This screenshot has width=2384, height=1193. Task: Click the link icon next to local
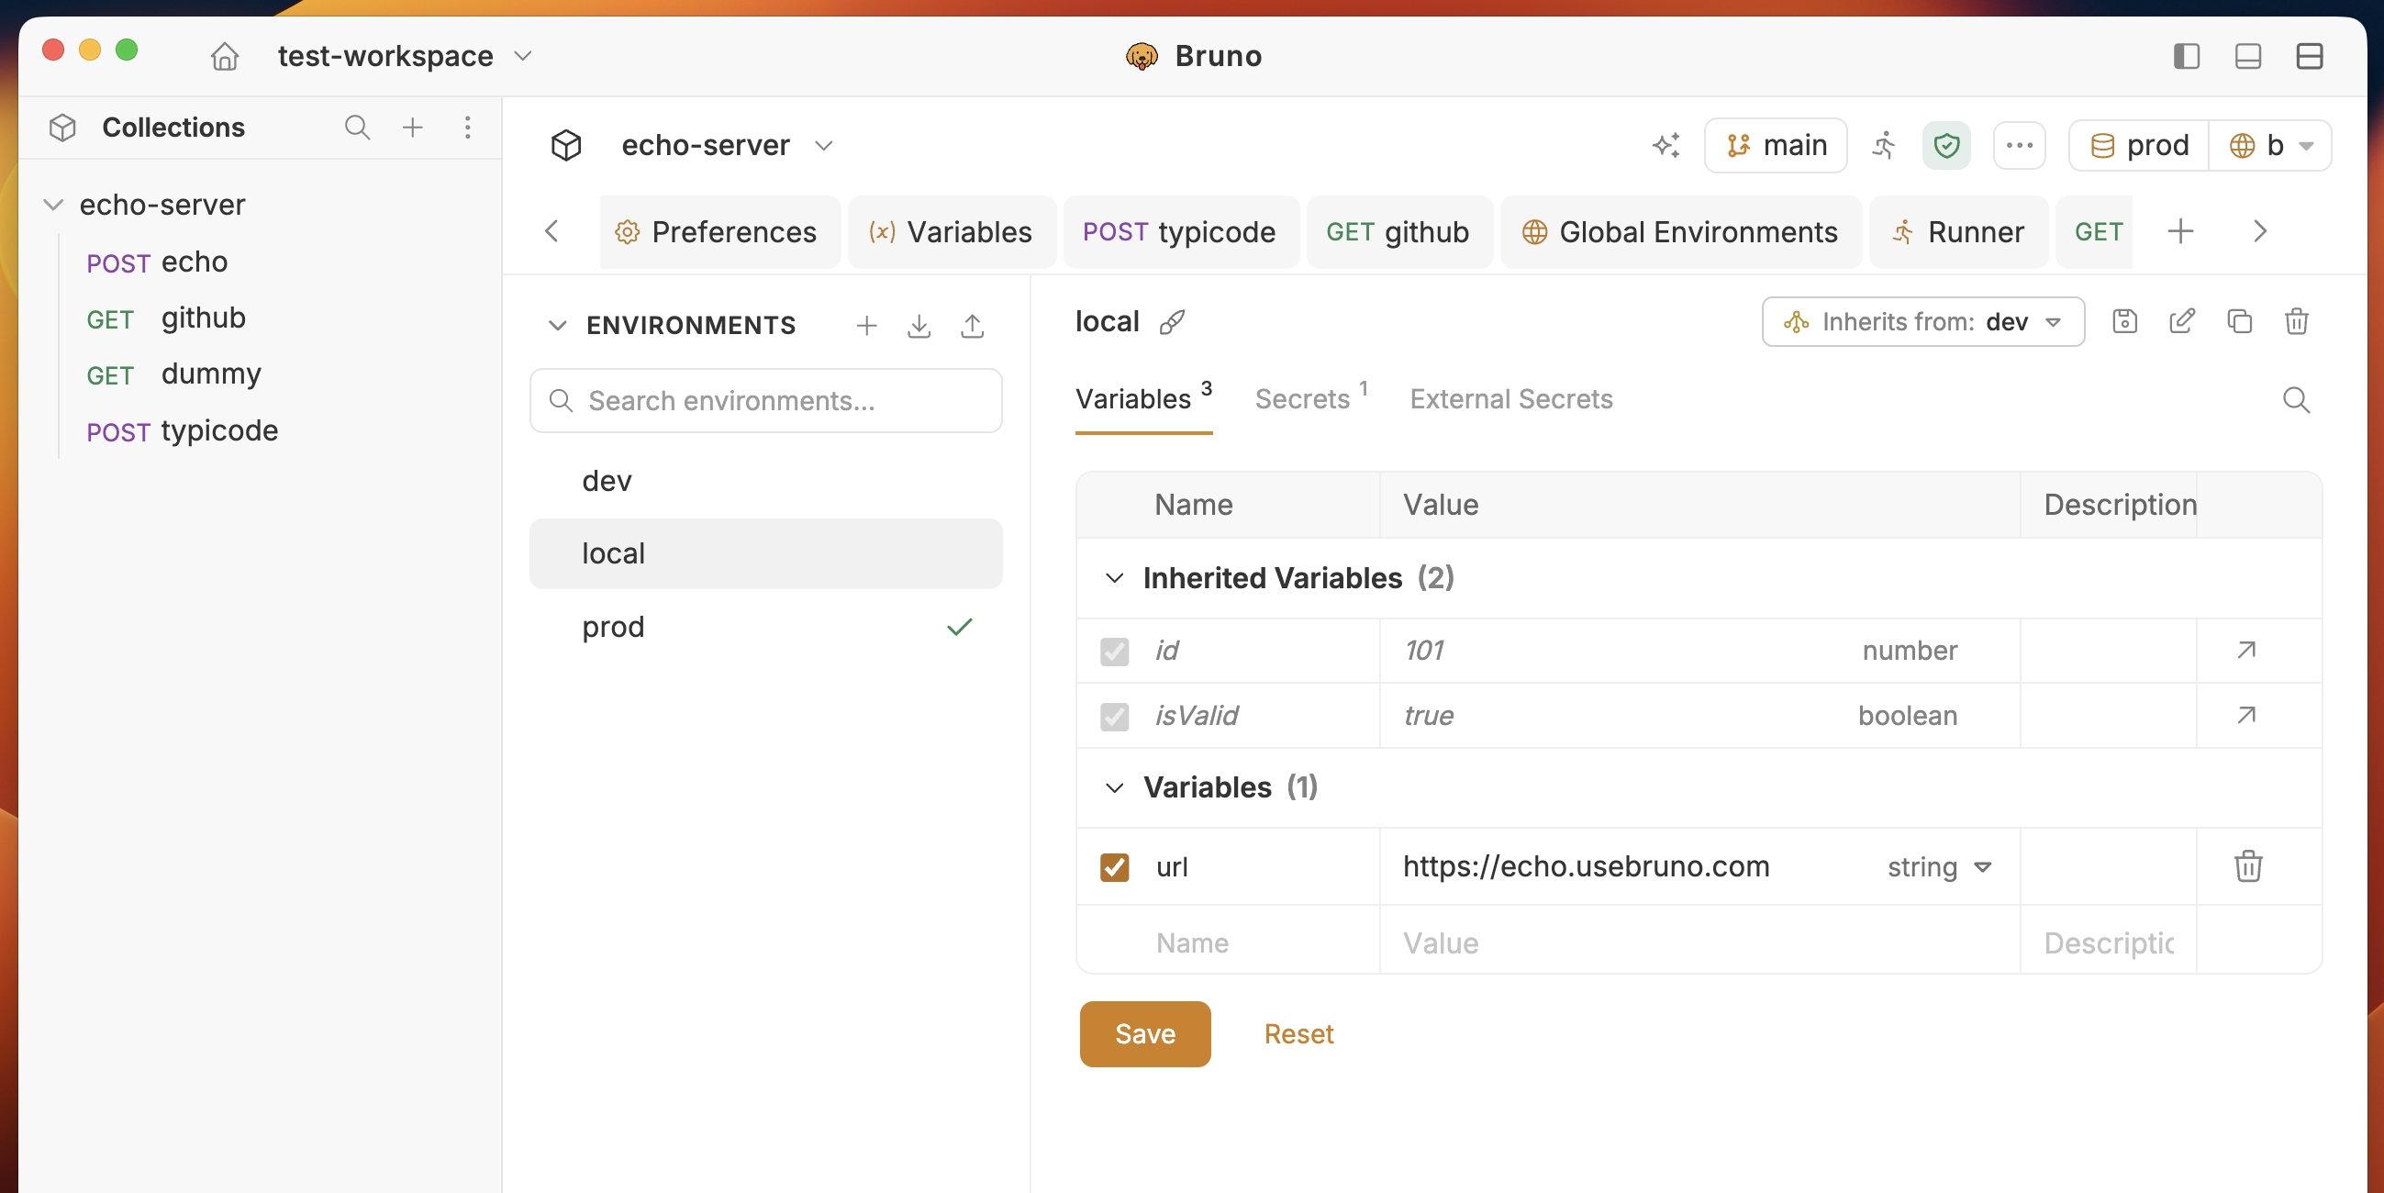click(x=1172, y=322)
